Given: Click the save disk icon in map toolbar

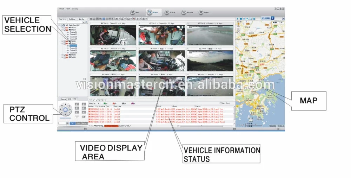Looking at the screenshot, I should (254, 19).
